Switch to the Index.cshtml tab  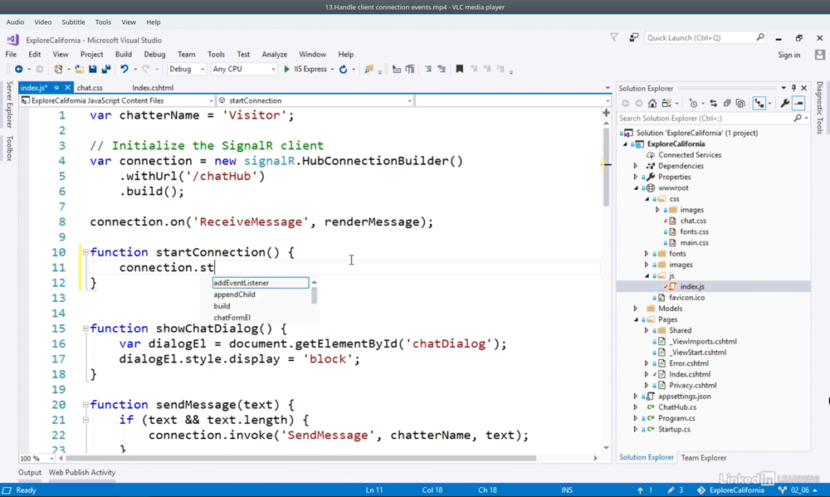click(153, 88)
